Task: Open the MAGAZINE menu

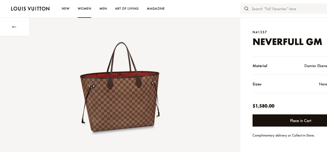Action: click(156, 9)
